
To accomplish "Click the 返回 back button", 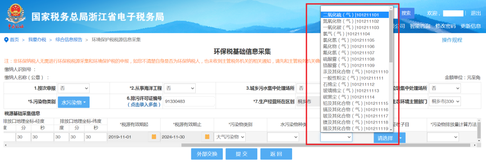I will point(276,154).
